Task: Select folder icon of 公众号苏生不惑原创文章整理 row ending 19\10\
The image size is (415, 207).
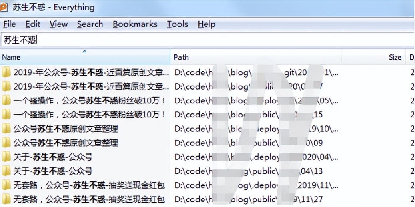Action: point(6,129)
